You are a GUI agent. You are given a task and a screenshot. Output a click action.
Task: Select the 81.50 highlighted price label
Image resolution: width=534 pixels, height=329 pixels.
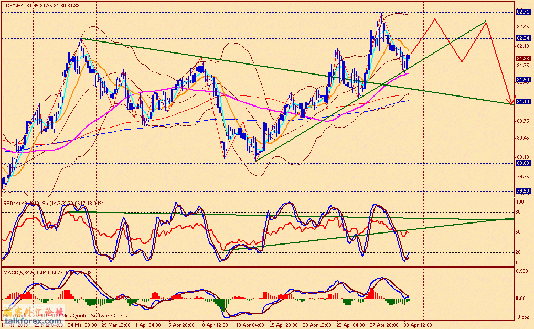[523, 80]
